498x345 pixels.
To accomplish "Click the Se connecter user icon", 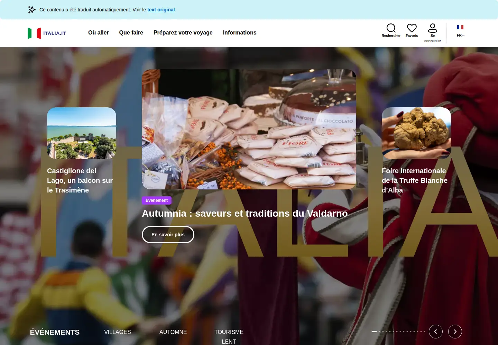I will point(433,28).
